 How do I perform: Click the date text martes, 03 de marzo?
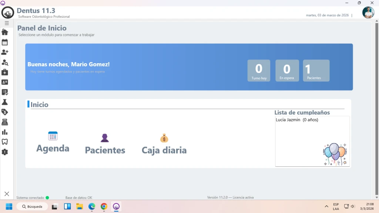click(327, 15)
